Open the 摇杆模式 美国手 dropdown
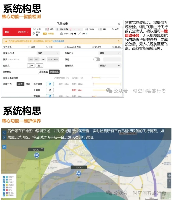This screenshot has width=173, height=202. [110, 66]
